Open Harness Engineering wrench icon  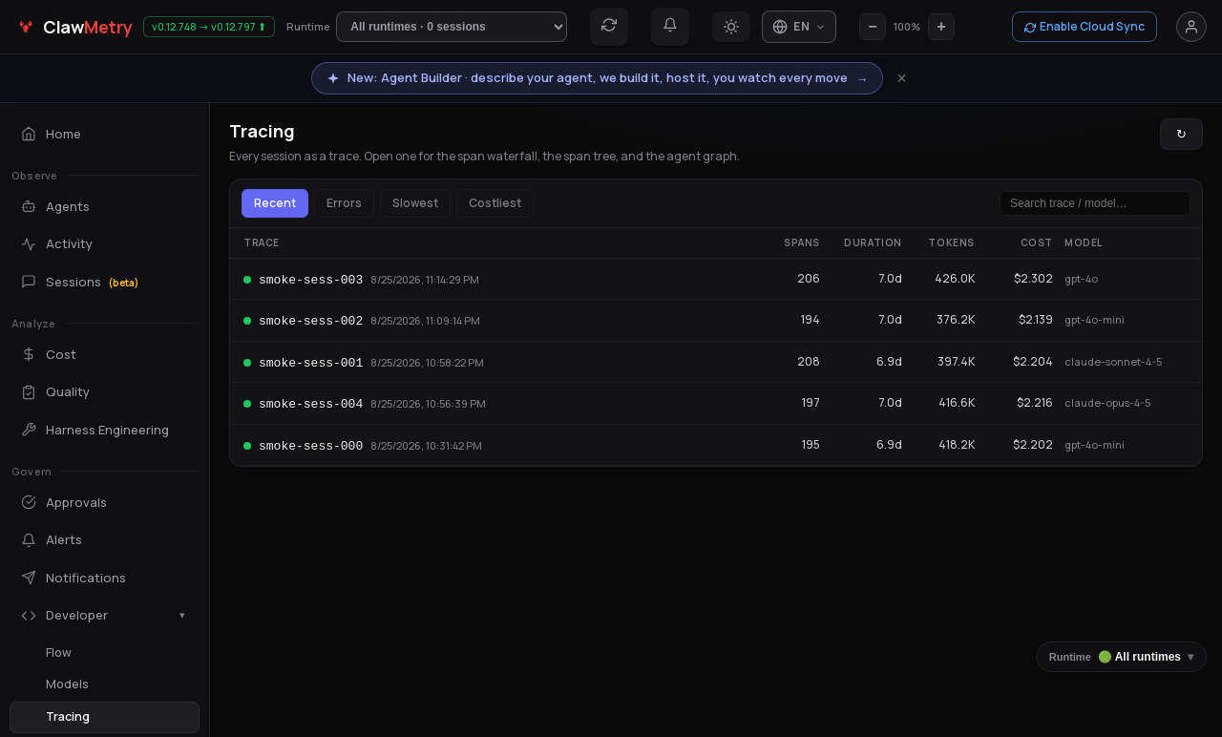click(29, 430)
